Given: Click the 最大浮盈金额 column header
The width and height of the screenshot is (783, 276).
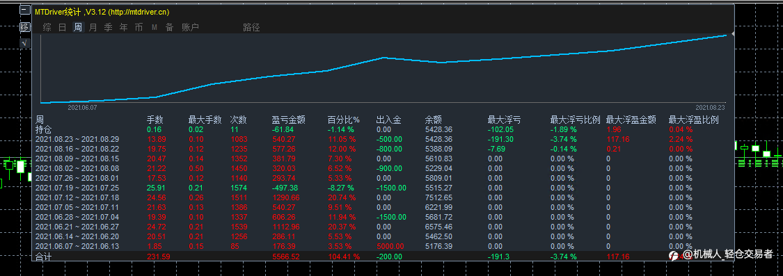Looking at the screenshot, I should (631, 120).
